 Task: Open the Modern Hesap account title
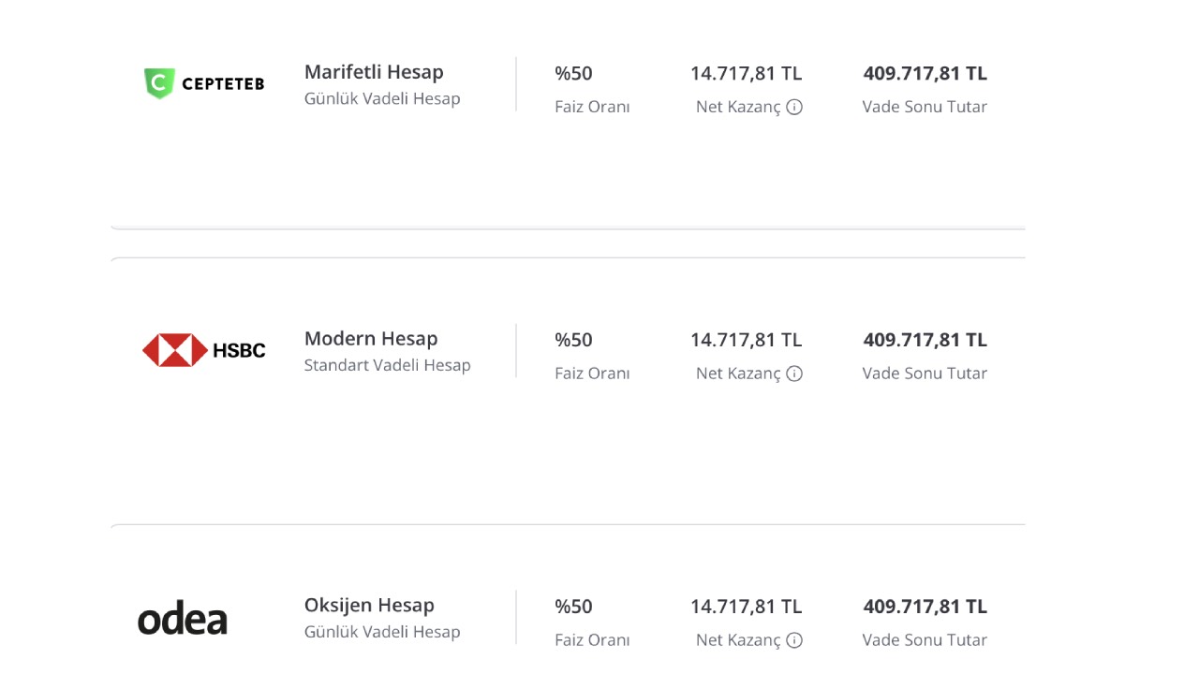371,339
